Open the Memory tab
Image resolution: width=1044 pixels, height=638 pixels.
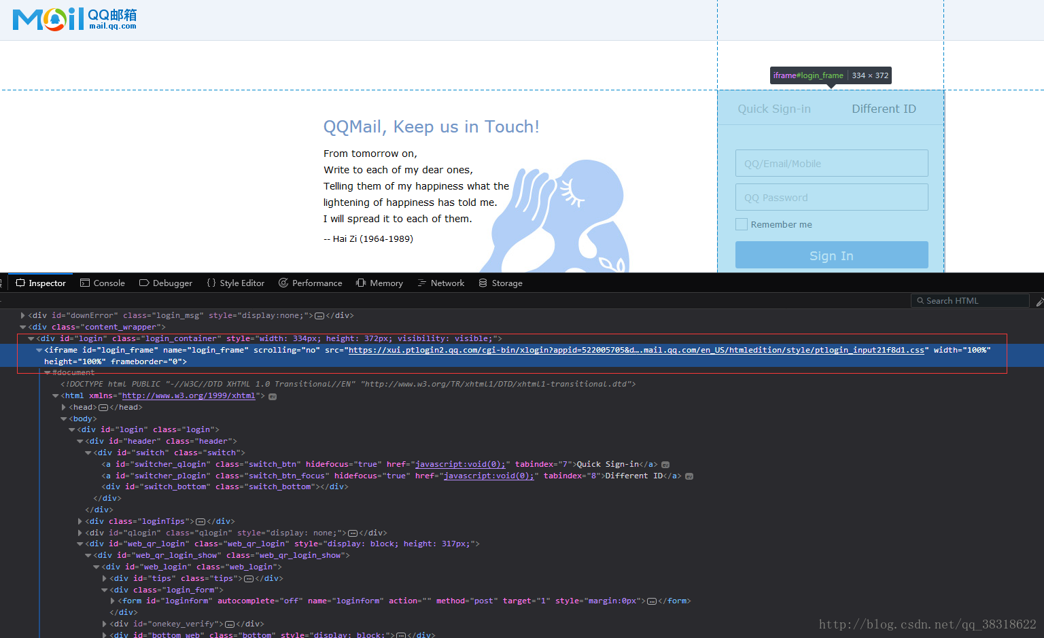click(x=380, y=283)
